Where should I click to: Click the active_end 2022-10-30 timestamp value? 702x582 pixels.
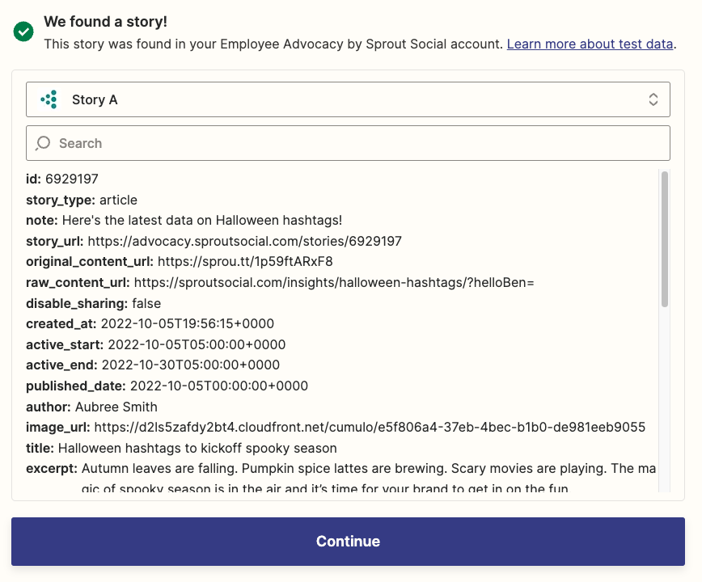click(191, 365)
